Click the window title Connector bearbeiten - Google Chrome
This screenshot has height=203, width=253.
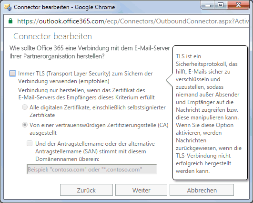click(64, 7)
